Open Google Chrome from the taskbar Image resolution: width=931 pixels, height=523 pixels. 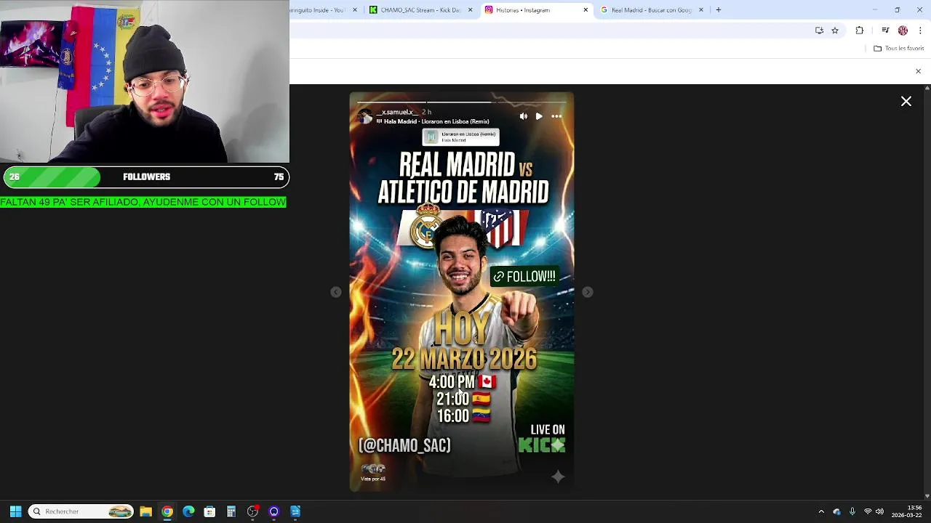coord(167,511)
